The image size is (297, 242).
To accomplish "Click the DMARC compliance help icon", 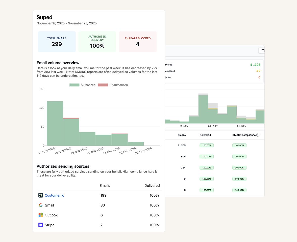I will tap(258, 135).
